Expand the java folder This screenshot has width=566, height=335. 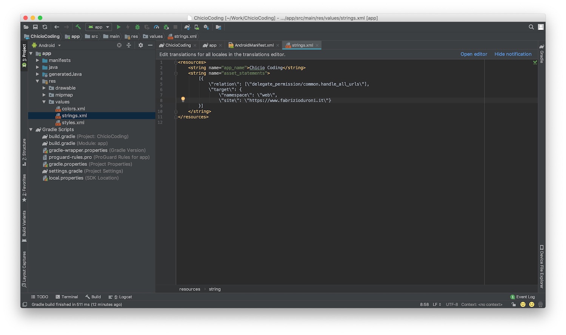click(x=37, y=67)
